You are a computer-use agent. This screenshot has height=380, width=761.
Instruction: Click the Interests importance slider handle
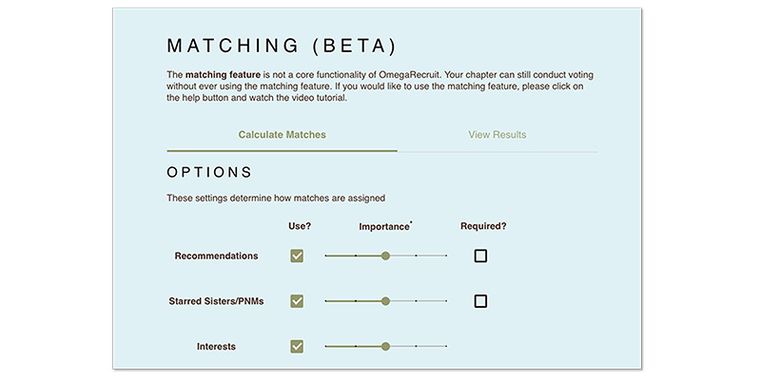[x=385, y=347]
